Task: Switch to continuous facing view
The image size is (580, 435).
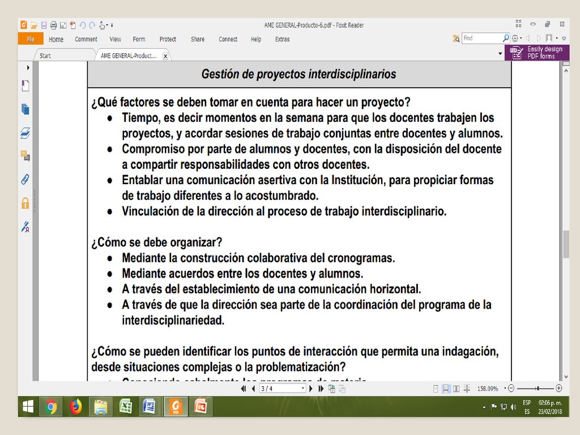Action: pyautogui.click(x=467, y=389)
